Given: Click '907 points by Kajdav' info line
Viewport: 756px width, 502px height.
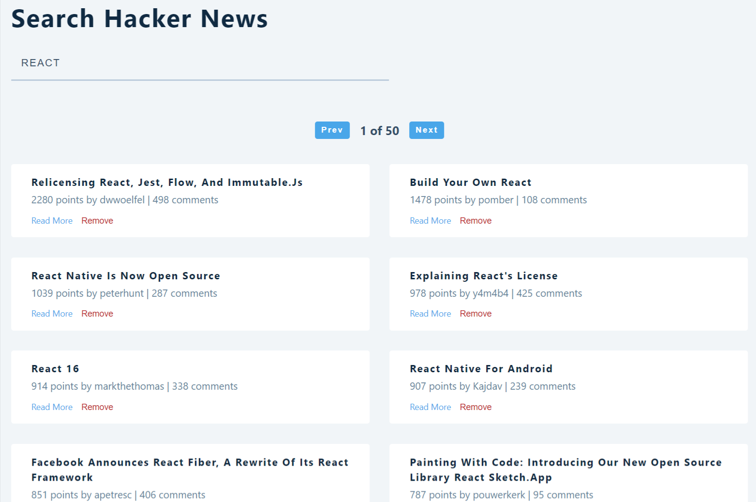Looking at the screenshot, I should click(x=493, y=386).
